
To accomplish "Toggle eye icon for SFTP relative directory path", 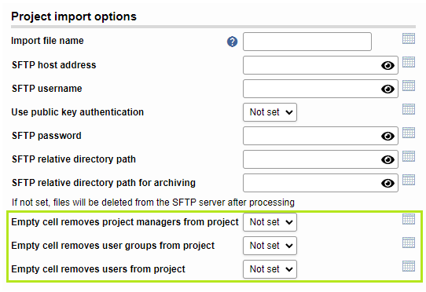I will pos(387,159).
